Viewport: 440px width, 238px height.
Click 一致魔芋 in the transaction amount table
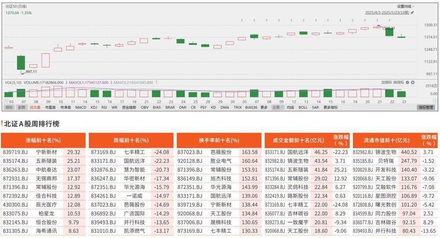298,222
